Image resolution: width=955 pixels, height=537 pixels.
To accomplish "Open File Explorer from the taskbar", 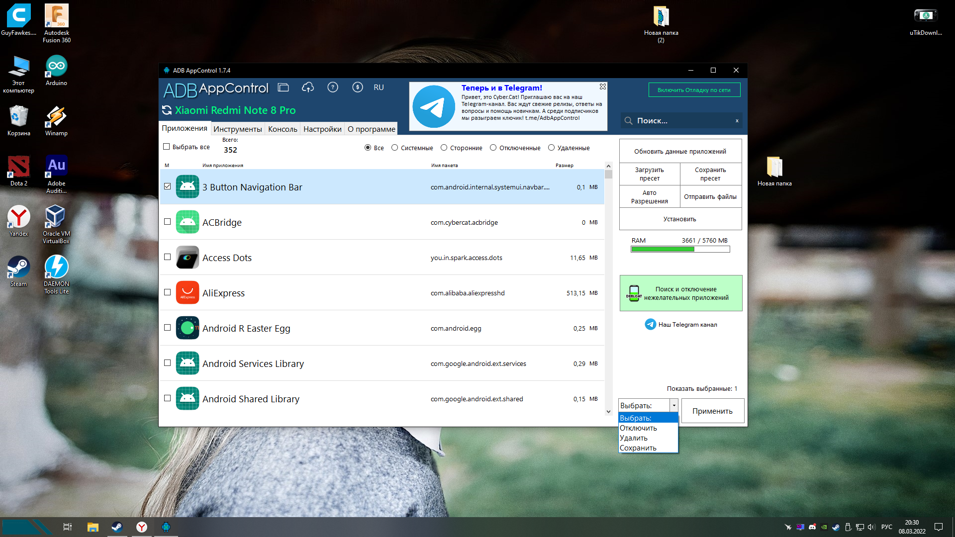I will pyautogui.click(x=93, y=527).
